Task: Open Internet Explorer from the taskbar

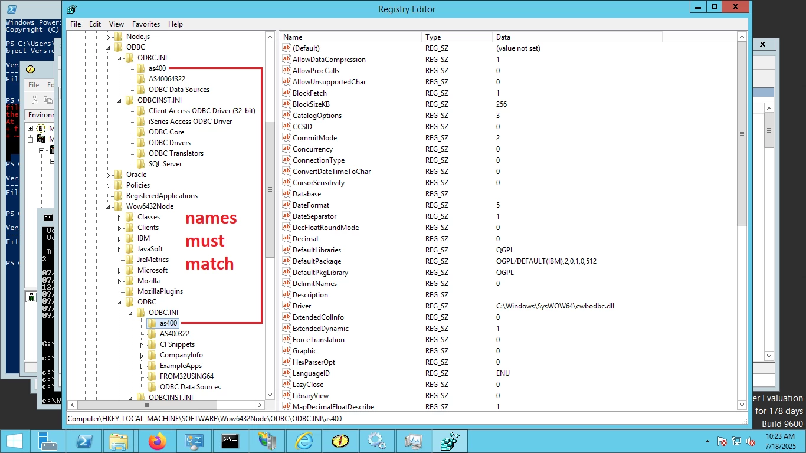Action: (x=304, y=441)
